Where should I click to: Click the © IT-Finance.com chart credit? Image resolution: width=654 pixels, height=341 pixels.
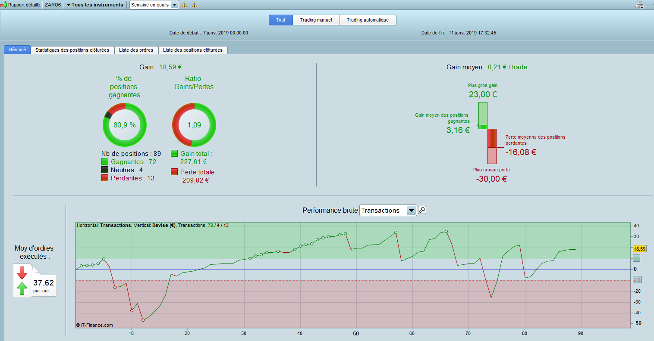coord(94,325)
